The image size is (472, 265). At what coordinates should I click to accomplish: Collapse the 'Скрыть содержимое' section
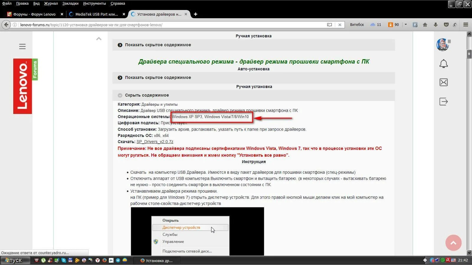(147, 95)
